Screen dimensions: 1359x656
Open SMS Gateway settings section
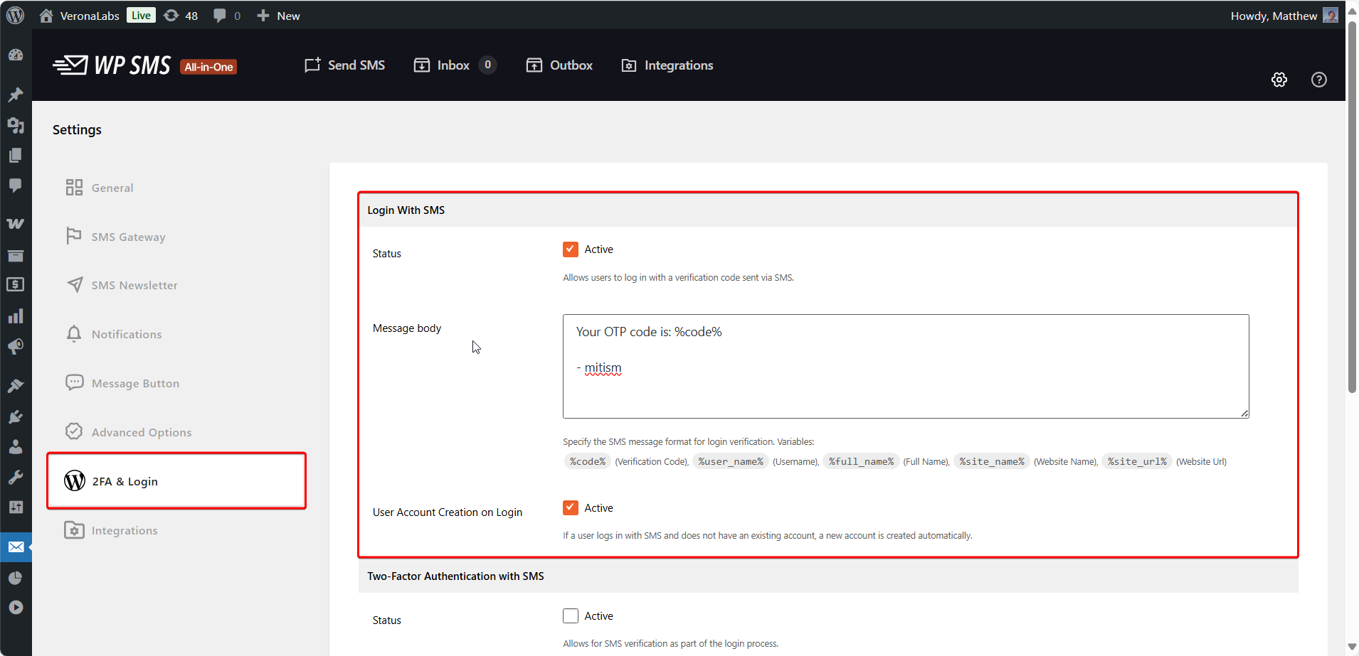pos(128,237)
